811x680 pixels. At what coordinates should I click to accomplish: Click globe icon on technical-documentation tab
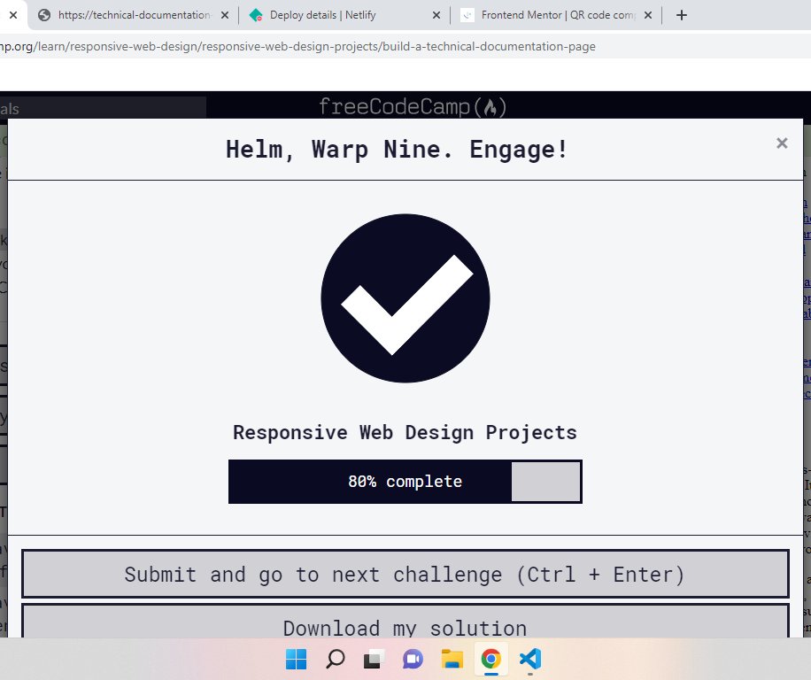click(44, 16)
